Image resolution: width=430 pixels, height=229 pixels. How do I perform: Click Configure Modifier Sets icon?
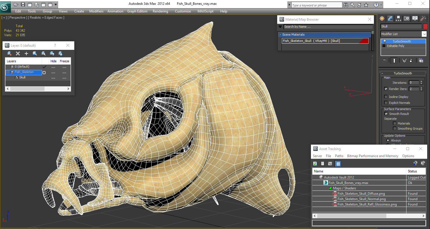point(421,60)
